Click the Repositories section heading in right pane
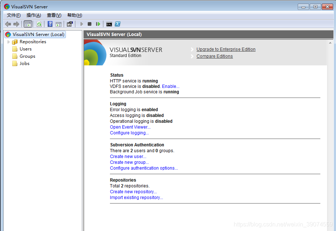 [123, 180]
